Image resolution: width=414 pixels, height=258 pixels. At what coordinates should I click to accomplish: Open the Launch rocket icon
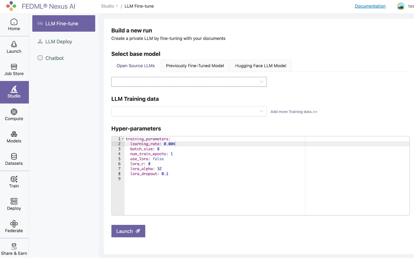14,44
